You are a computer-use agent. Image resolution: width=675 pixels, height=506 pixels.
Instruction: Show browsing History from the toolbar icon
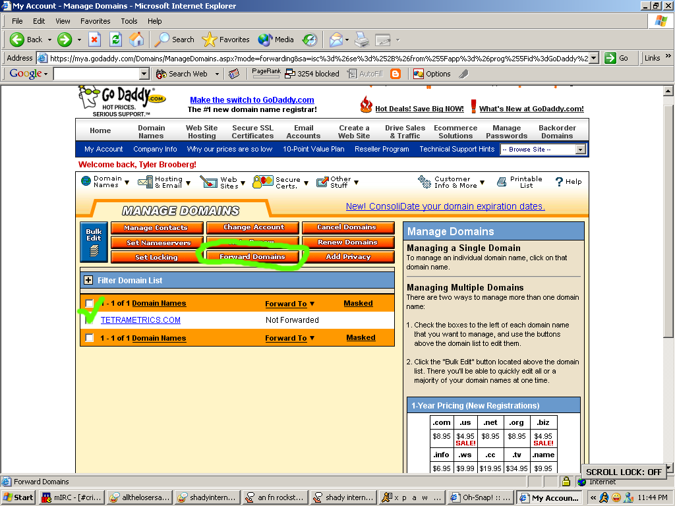[310, 40]
